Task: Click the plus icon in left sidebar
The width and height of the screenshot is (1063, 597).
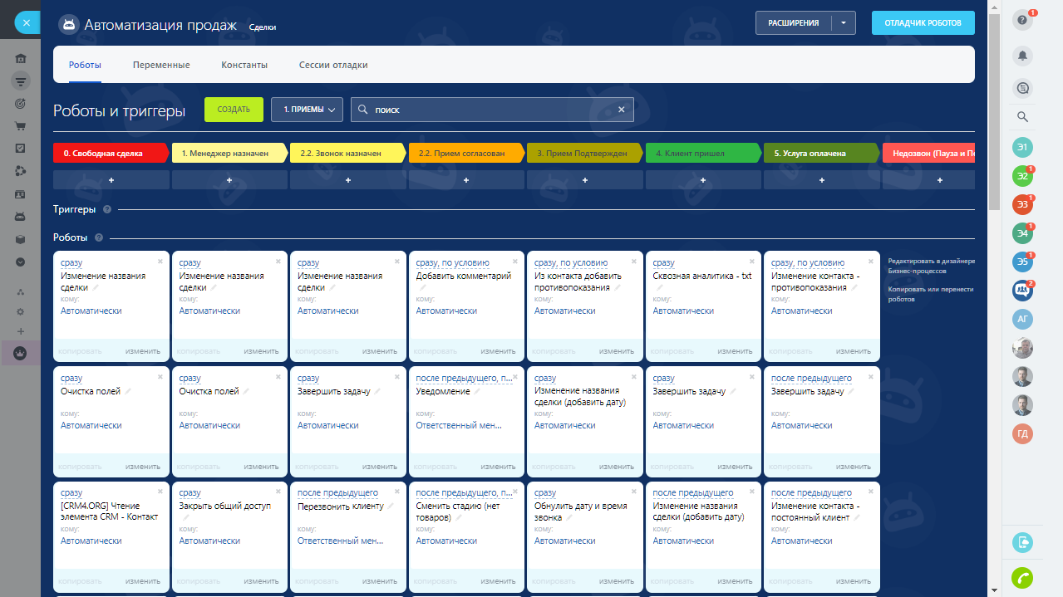Action: tap(21, 331)
